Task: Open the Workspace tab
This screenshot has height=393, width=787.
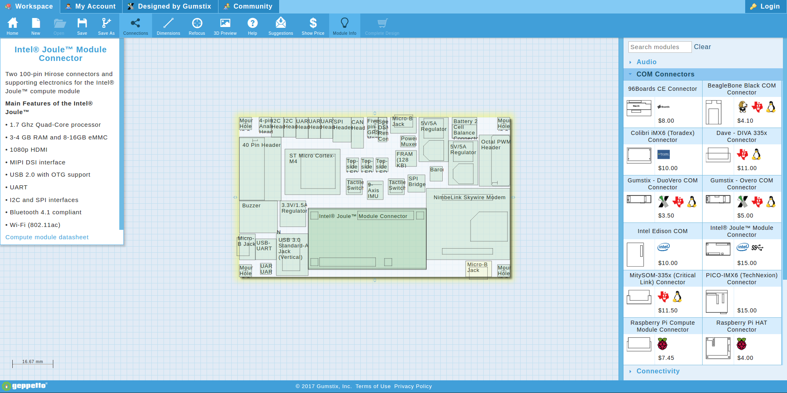Action: pos(29,7)
